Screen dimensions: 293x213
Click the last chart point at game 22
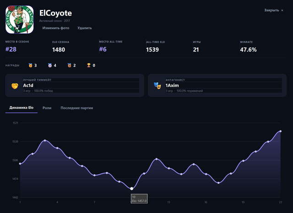281,131
